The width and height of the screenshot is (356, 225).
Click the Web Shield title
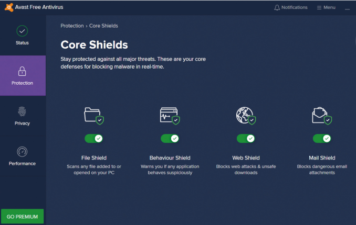[x=246, y=158]
